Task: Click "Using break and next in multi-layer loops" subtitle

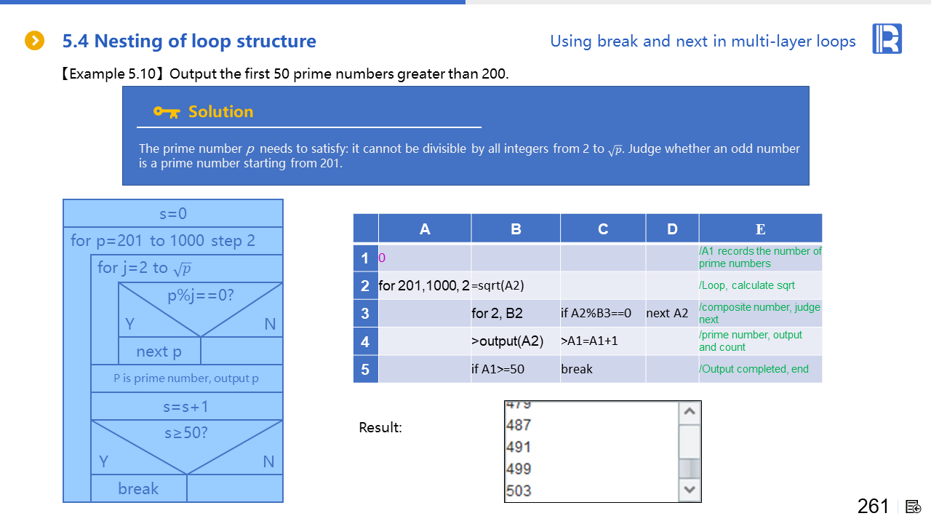Action: [x=703, y=41]
